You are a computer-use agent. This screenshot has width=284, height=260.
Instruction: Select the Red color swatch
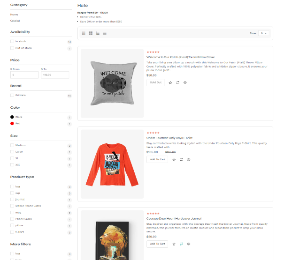point(12,123)
